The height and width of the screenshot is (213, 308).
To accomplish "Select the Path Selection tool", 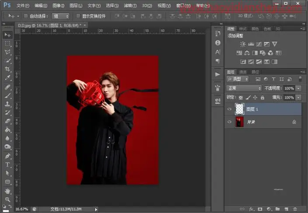I will (7, 173).
